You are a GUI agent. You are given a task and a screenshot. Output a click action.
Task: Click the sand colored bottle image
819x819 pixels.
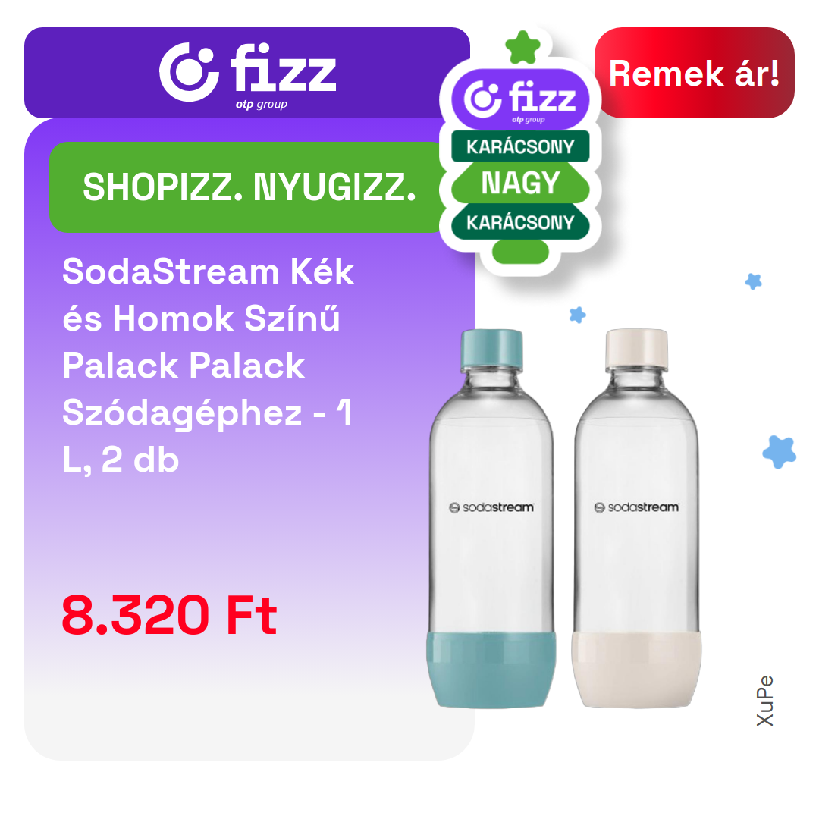(x=637, y=518)
